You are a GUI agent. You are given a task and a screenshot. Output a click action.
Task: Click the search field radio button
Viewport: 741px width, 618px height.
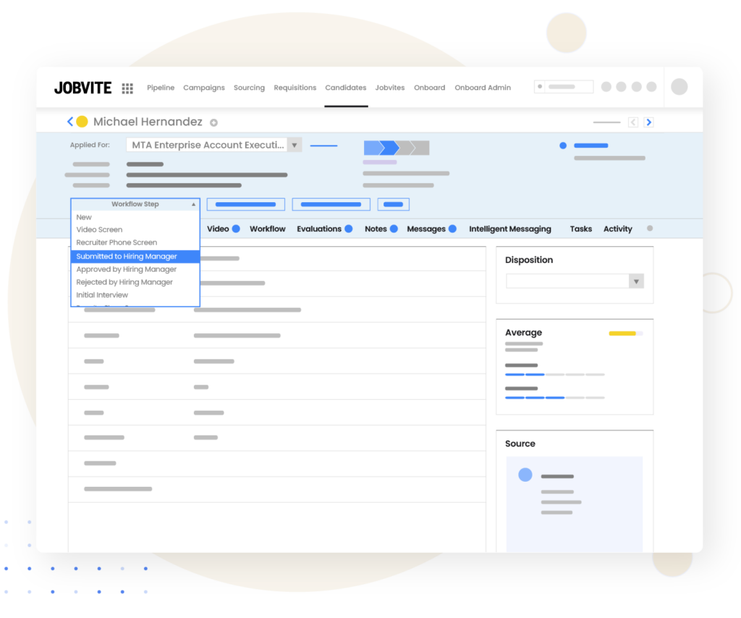click(539, 85)
